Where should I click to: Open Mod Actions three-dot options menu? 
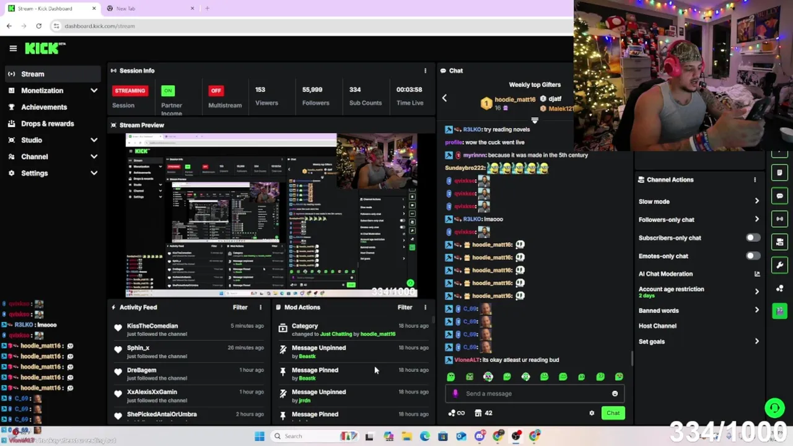(425, 307)
